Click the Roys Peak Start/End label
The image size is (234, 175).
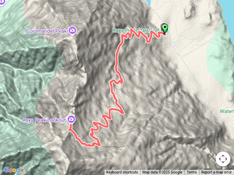[x=136, y=30]
